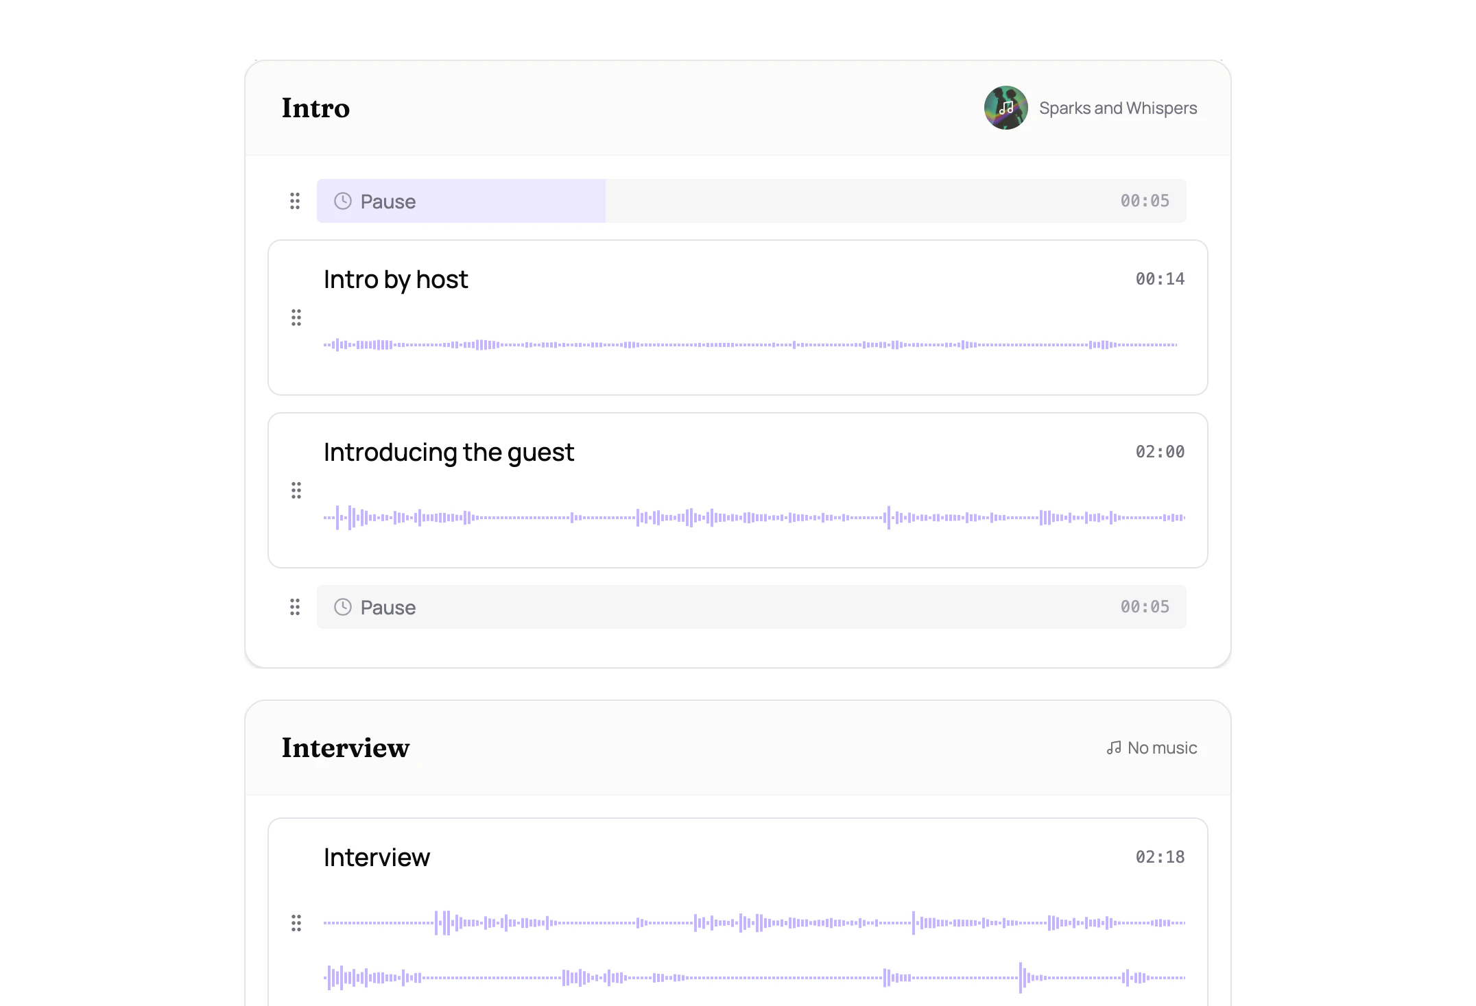This screenshot has width=1476, height=1006.
Task: Select the Sparks and Whispers music label
Action: click(1118, 108)
